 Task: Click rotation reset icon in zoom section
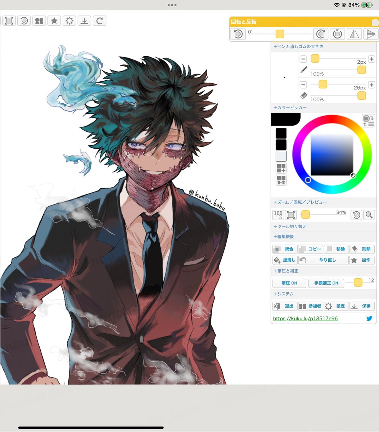356,215
